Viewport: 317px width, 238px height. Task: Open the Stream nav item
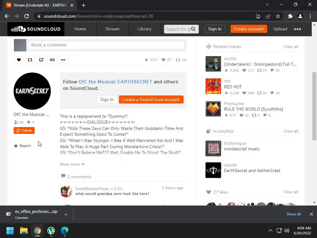pyautogui.click(x=112, y=29)
